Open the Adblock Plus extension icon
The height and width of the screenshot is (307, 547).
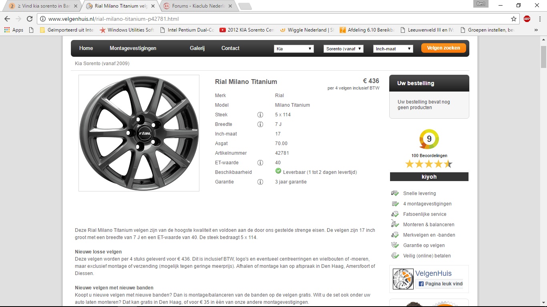(527, 19)
